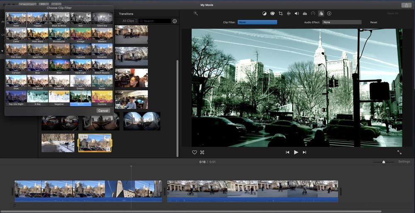Apply the Flipped filter
Screen dimensions: 415x213
coord(38,19)
